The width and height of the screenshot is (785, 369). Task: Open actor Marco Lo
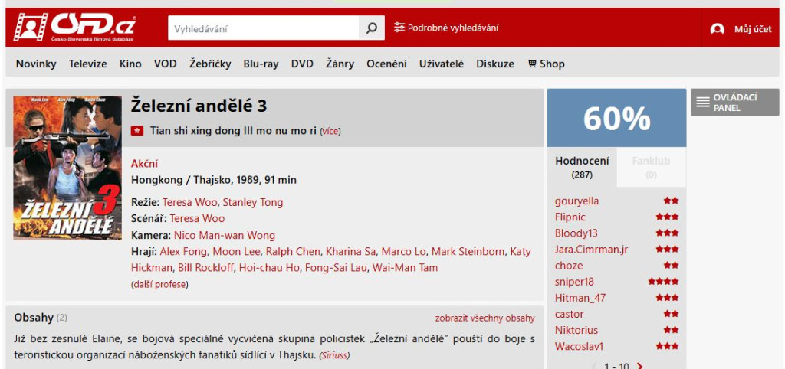[403, 251]
